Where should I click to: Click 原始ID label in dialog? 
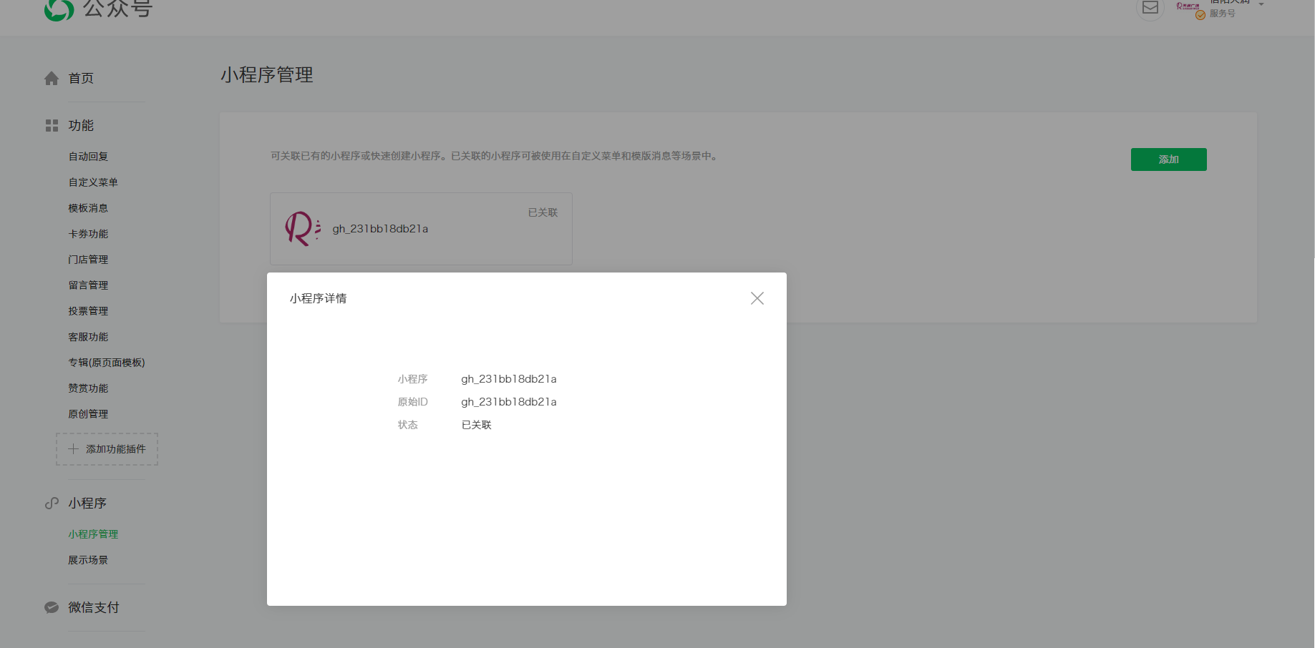pos(413,402)
